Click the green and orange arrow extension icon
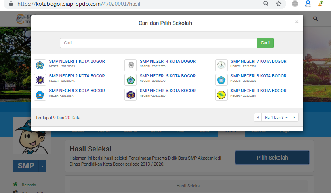This screenshot has height=193, width=331. pos(320,4)
